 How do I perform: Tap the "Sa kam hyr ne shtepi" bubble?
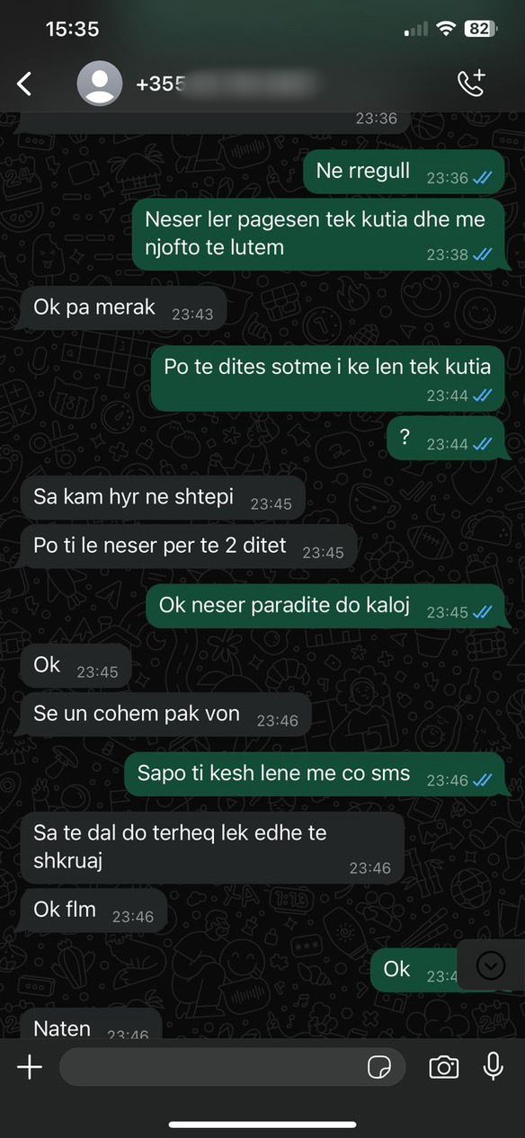pyautogui.click(x=163, y=497)
